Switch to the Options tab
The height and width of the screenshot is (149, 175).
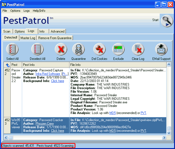[20, 31]
